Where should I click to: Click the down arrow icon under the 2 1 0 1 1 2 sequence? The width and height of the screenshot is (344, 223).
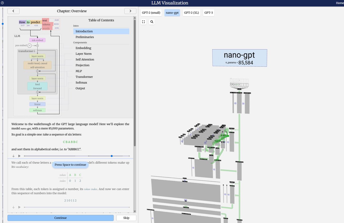click(13, 207)
